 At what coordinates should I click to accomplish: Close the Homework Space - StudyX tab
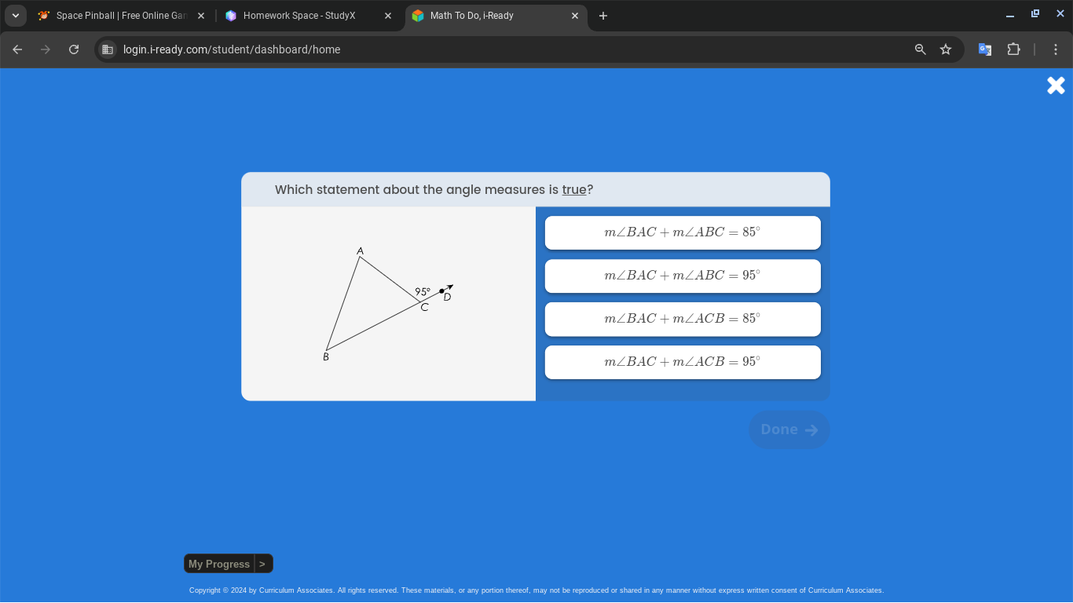click(388, 16)
